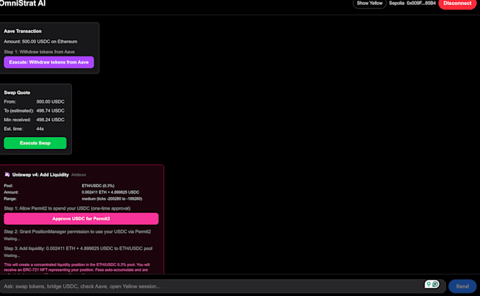This screenshot has height=296, width=480.
Task: Click the Aave Transaction heading
Action: (x=23, y=31)
